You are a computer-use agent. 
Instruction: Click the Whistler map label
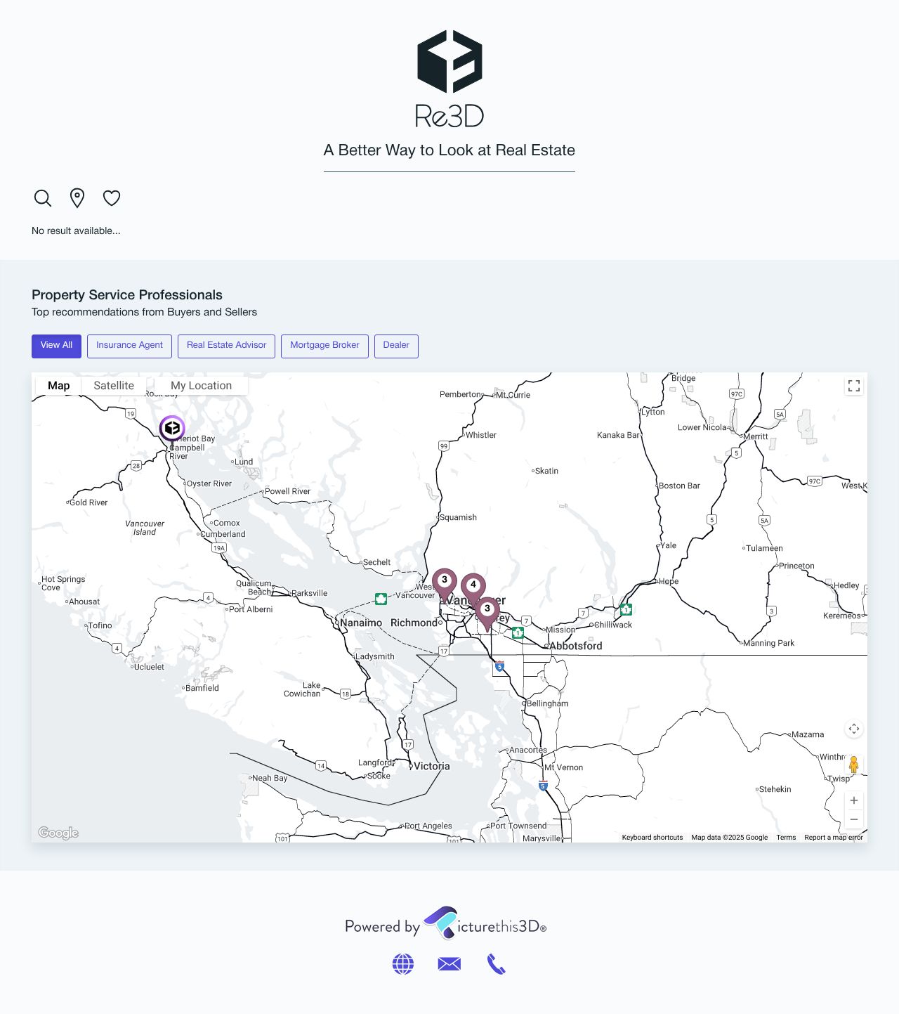[x=481, y=436]
